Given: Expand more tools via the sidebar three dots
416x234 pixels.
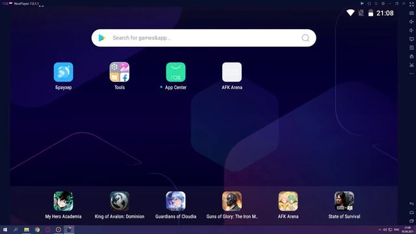Looking at the screenshot, I should coord(411,73).
